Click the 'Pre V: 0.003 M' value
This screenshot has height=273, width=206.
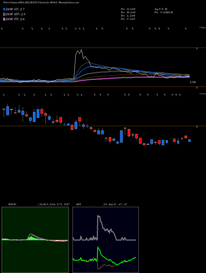point(163,12)
